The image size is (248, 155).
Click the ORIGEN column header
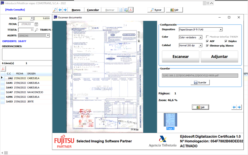(x=31, y=73)
